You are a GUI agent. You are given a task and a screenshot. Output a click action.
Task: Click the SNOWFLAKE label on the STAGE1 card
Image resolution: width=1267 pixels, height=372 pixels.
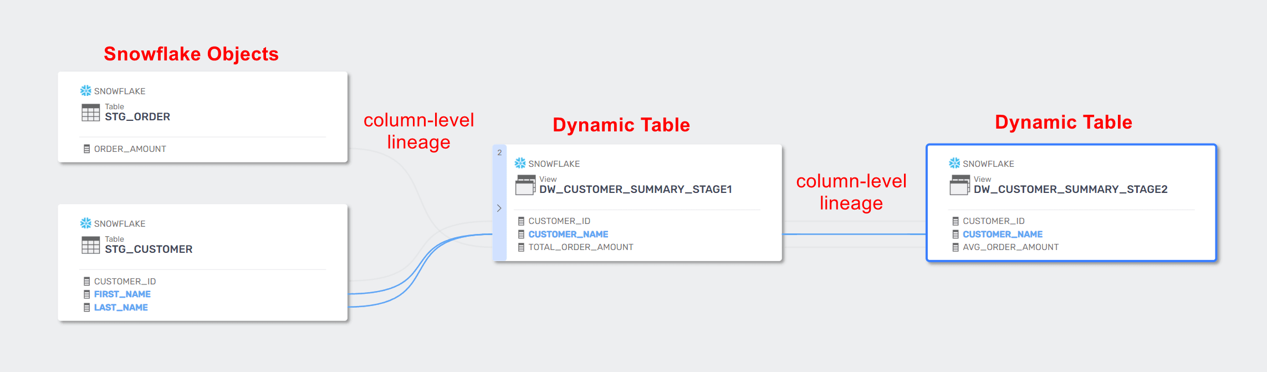[x=554, y=164]
